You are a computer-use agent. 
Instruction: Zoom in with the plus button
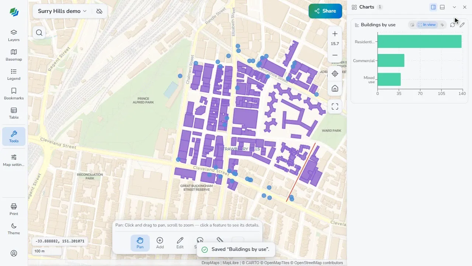click(x=335, y=34)
